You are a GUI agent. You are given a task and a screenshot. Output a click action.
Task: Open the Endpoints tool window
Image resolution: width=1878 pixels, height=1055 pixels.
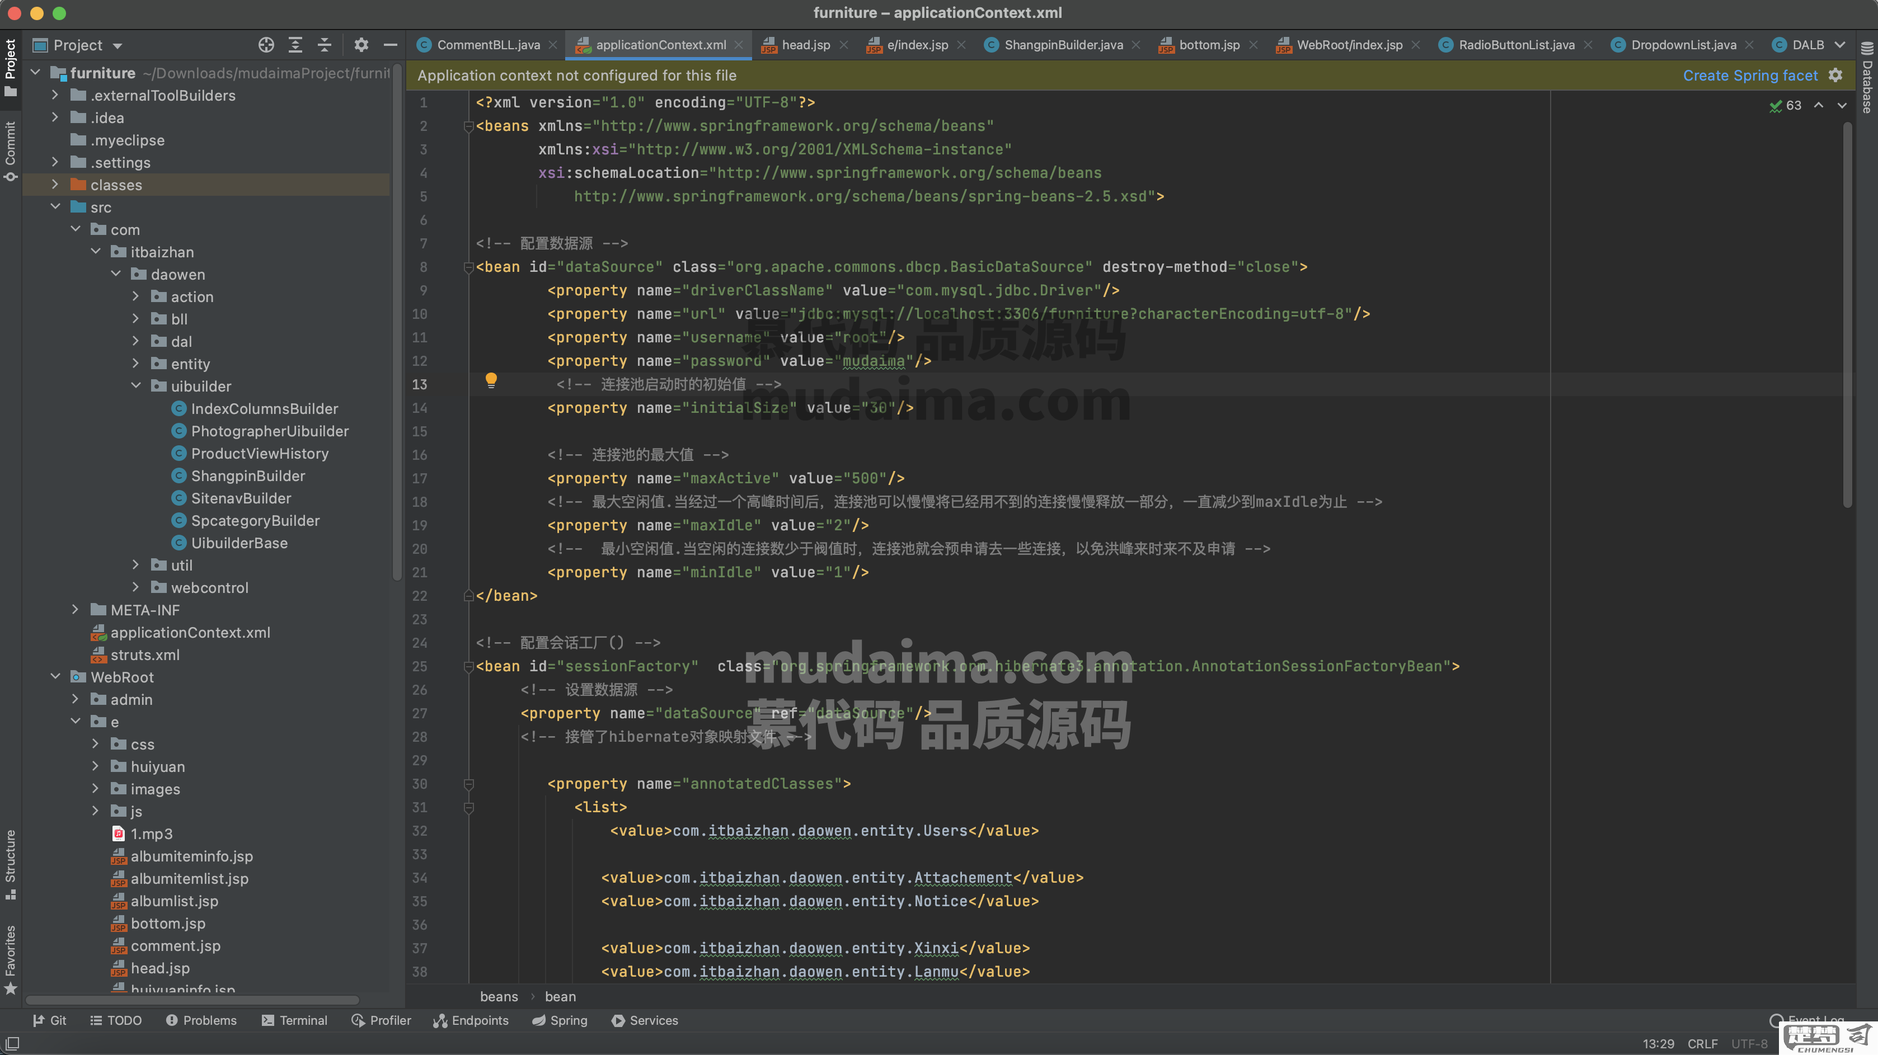(x=471, y=1020)
